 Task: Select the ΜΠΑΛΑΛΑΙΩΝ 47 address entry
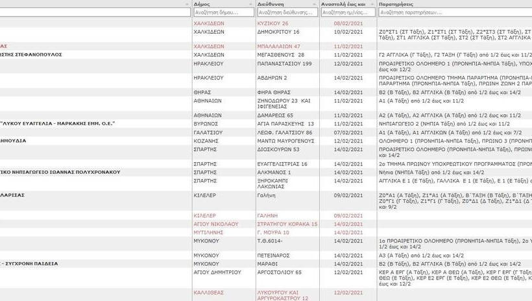coord(278,47)
